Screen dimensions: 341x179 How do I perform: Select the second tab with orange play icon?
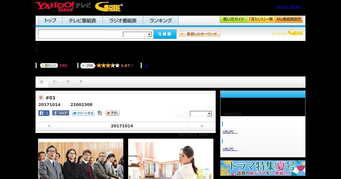[55, 82]
